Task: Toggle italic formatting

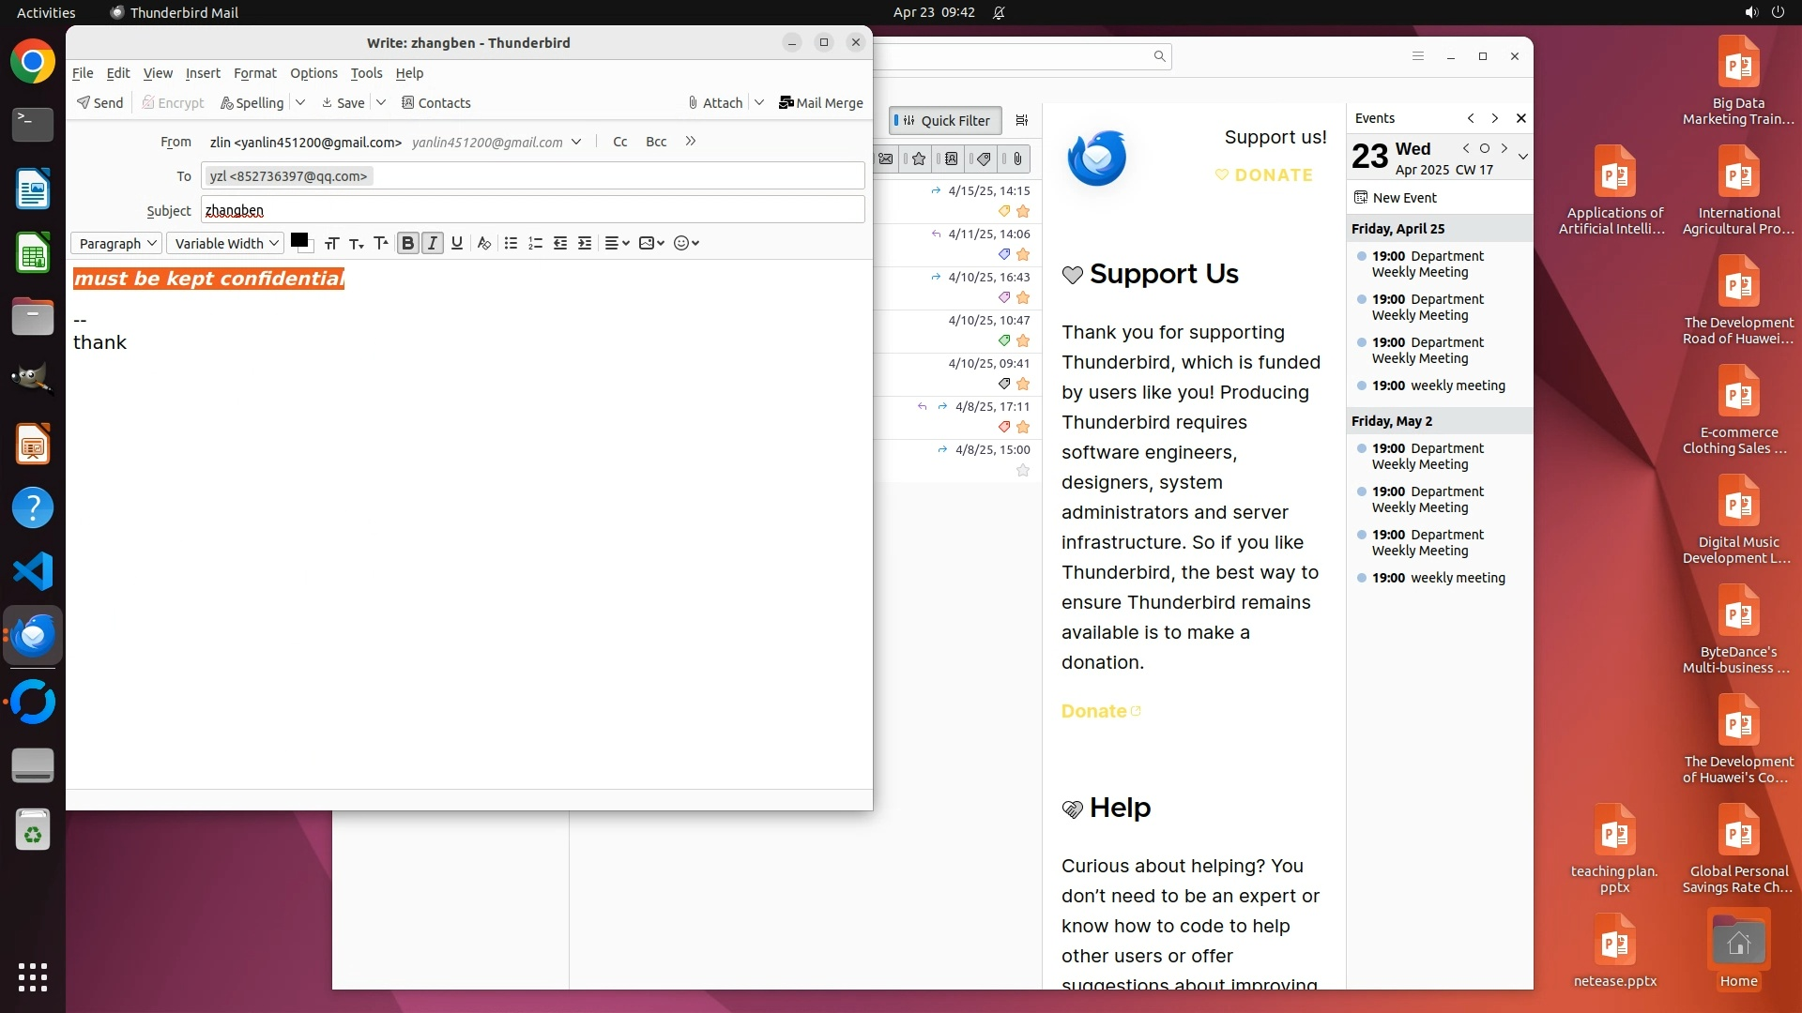Action: 432,244
